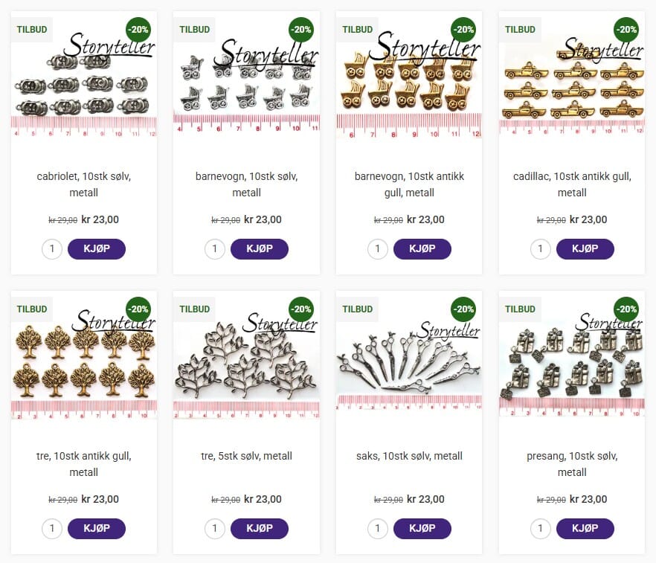Open the saks, 10stk sølv, metall link

tap(409, 456)
